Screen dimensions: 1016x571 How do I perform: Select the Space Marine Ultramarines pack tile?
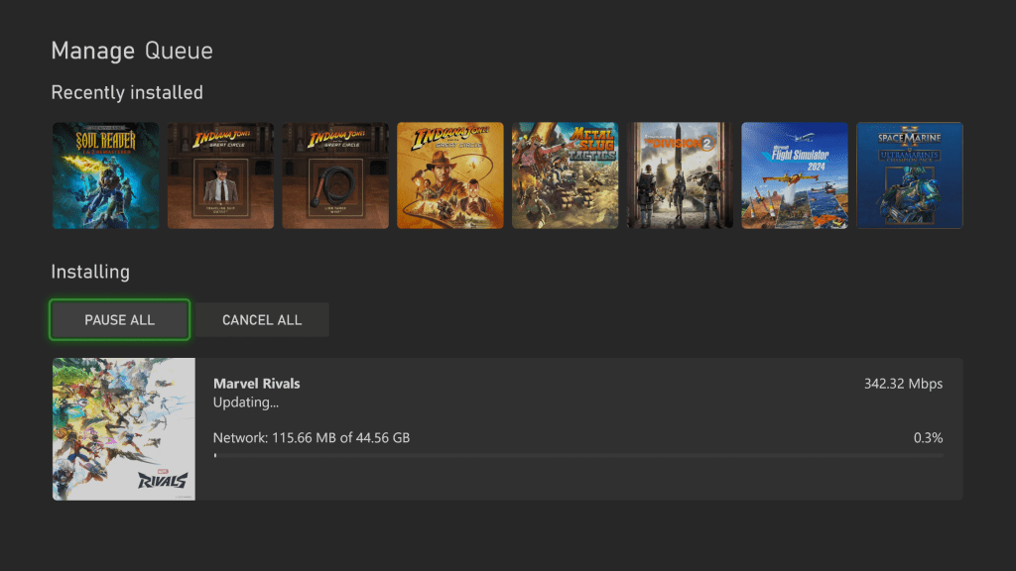[x=910, y=175]
